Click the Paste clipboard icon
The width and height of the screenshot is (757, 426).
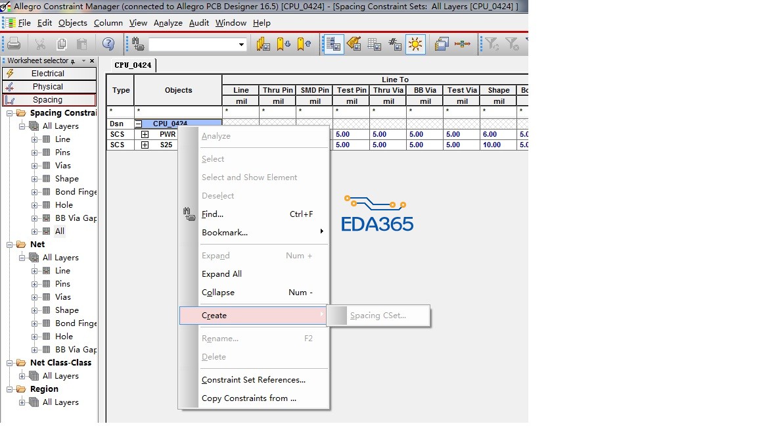click(x=82, y=44)
